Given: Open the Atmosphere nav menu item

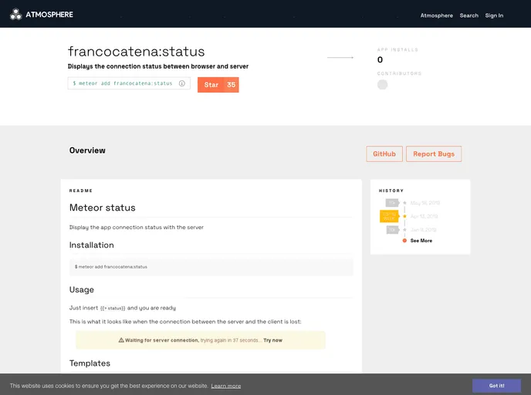Looking at the screenshot, I should click(437, 15).
